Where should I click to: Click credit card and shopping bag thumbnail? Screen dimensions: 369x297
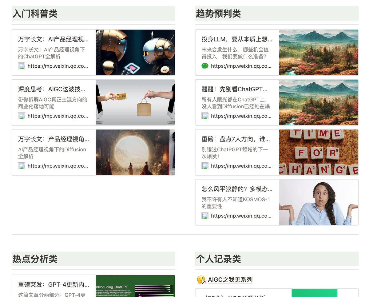coord(135,102)
